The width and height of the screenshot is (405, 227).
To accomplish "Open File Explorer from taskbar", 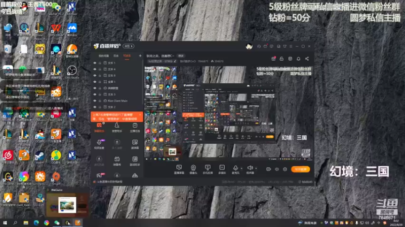I will (26, 222).
